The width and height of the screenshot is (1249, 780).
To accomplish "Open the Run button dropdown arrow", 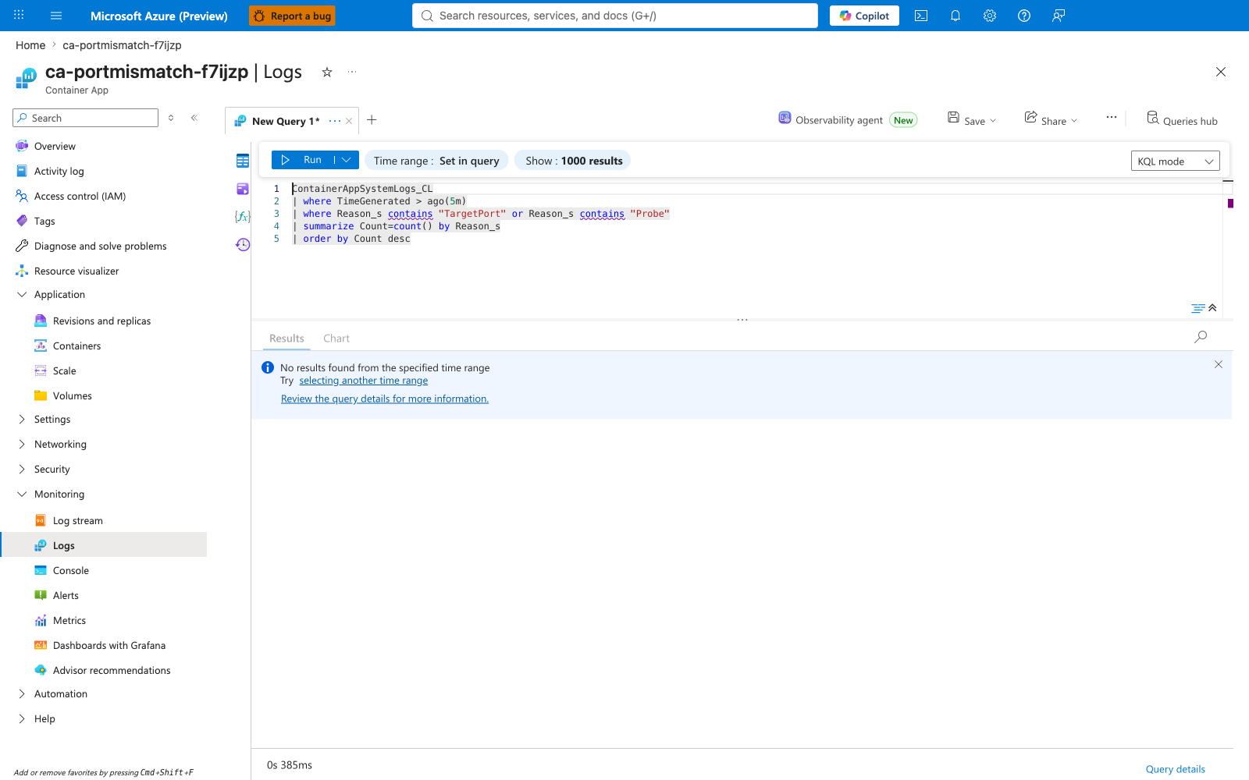I will point(347,160).
